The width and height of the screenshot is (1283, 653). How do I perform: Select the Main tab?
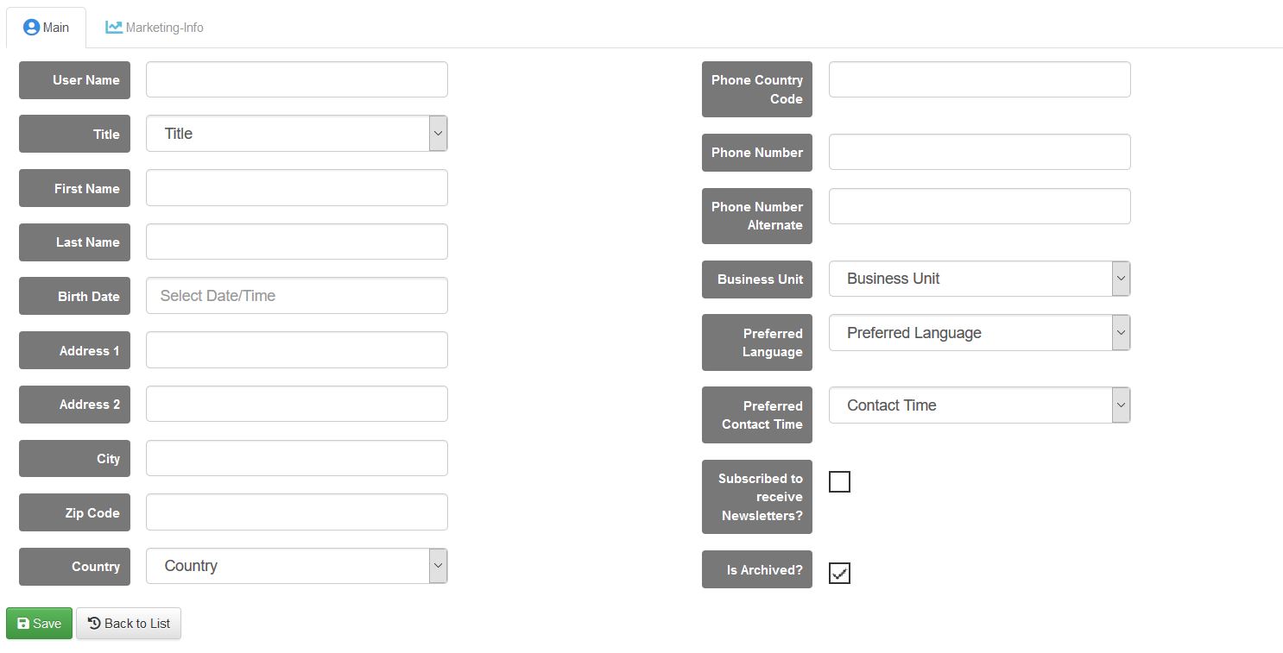click(x=47, y=28)
